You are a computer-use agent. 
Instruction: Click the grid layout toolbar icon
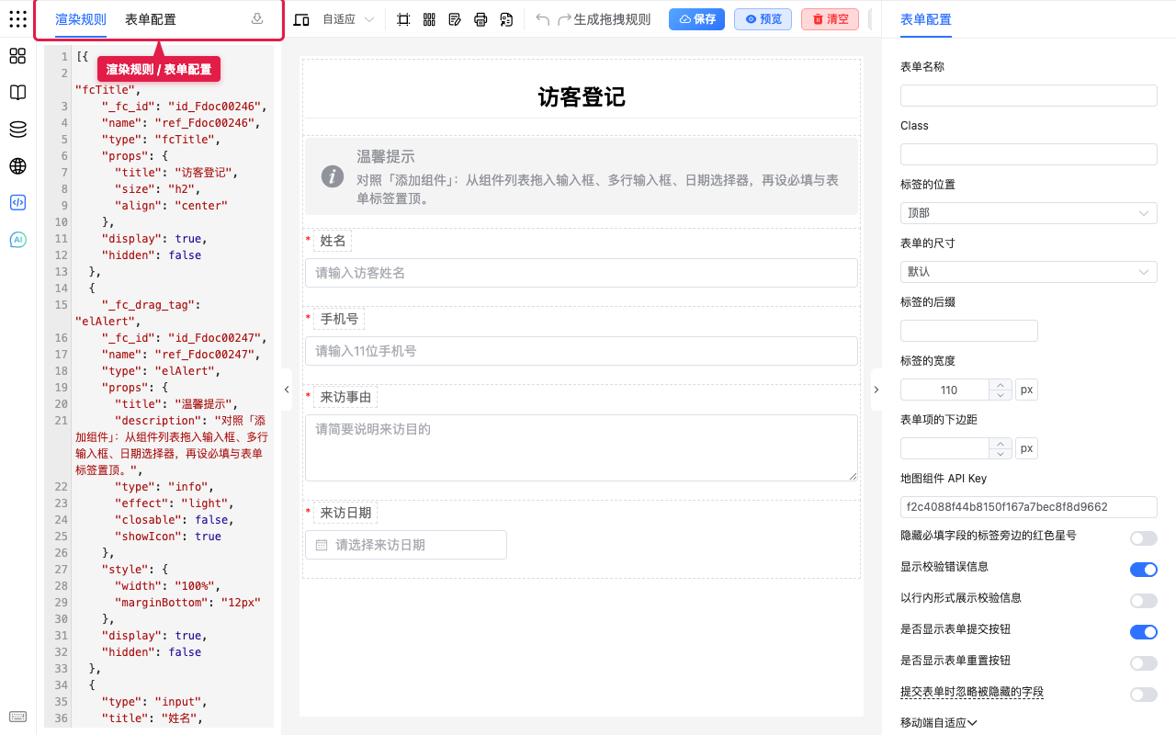[x=429, y=19]
